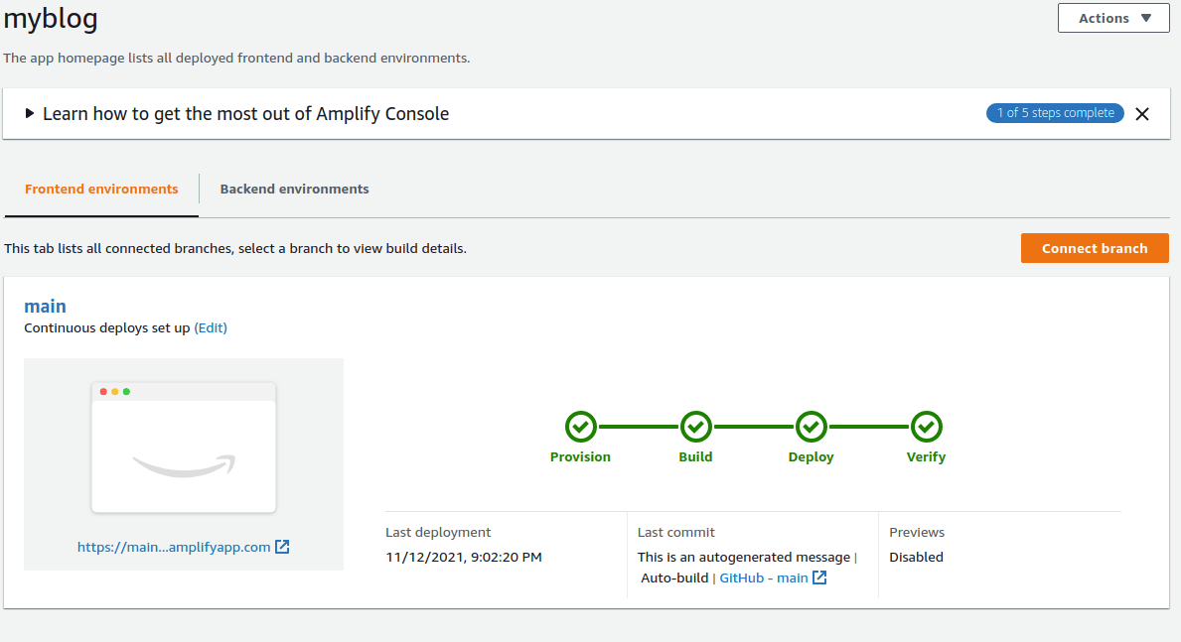Open the main branch details link
The width and height of the screenshot is (1181, 642).
[45, 307]
